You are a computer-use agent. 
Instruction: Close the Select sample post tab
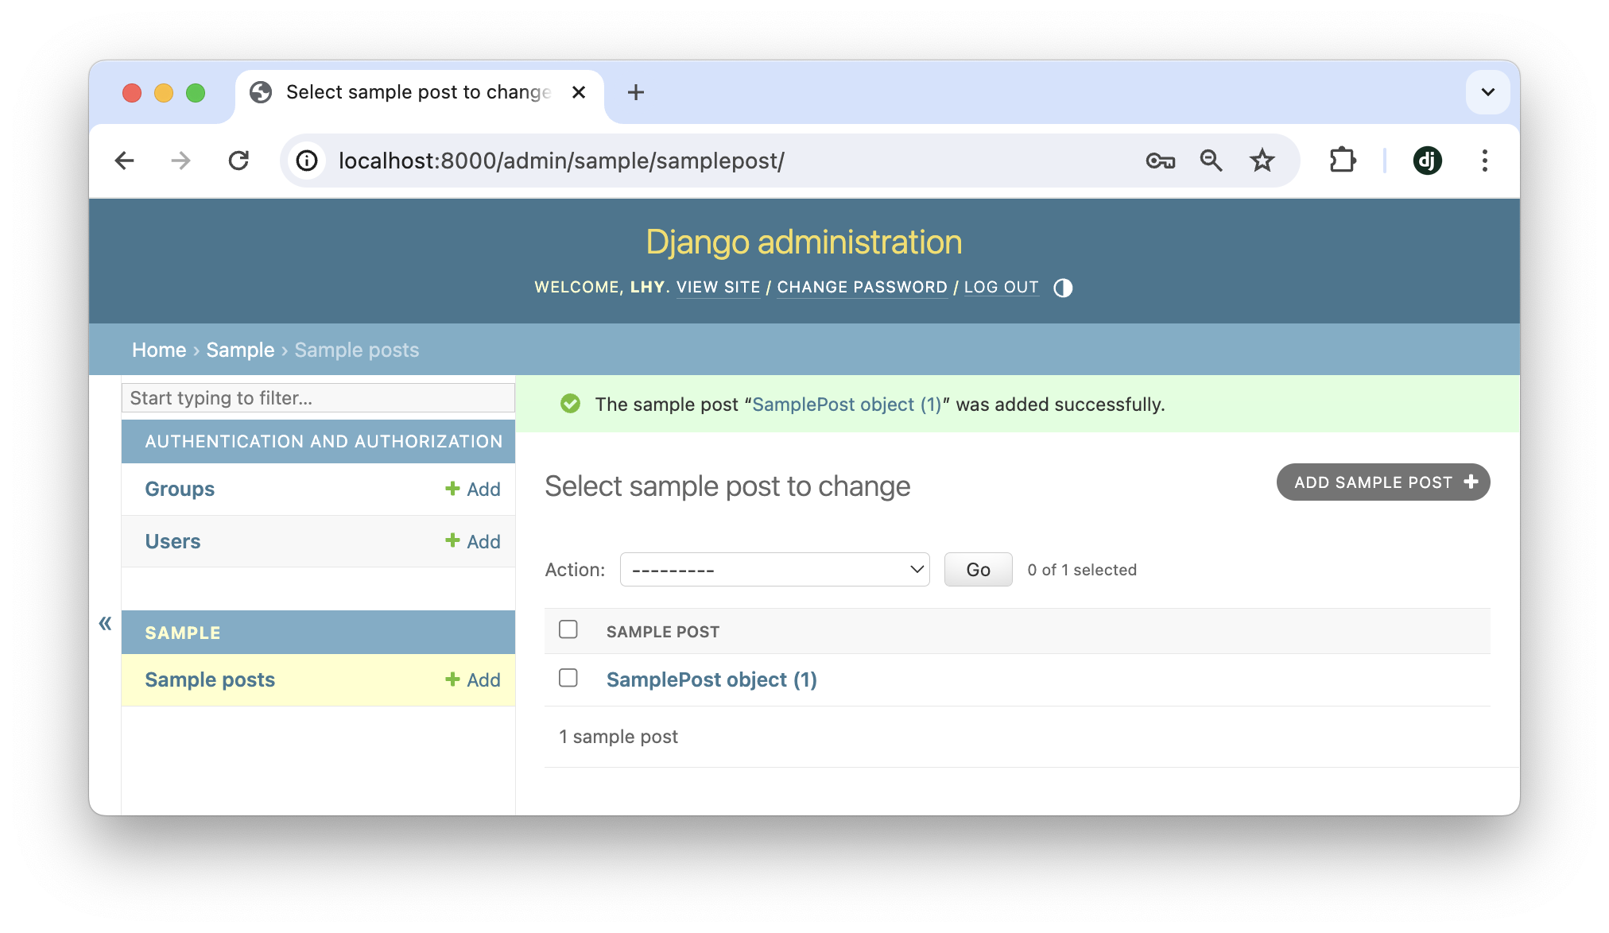[579, 92]
